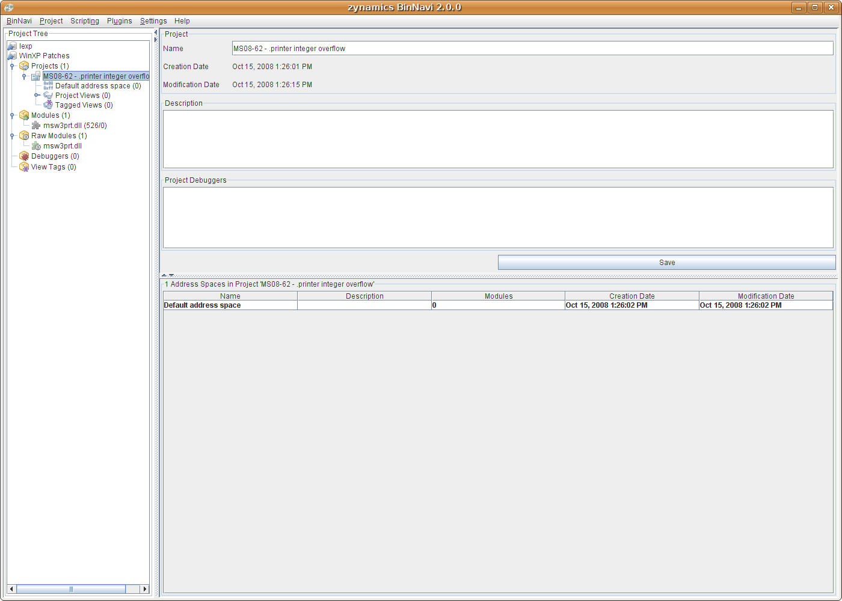Click 'Default address space' table cell
The height and width of the screenshot is (601, 842).
pyautogui.click(x=230, y=305)
